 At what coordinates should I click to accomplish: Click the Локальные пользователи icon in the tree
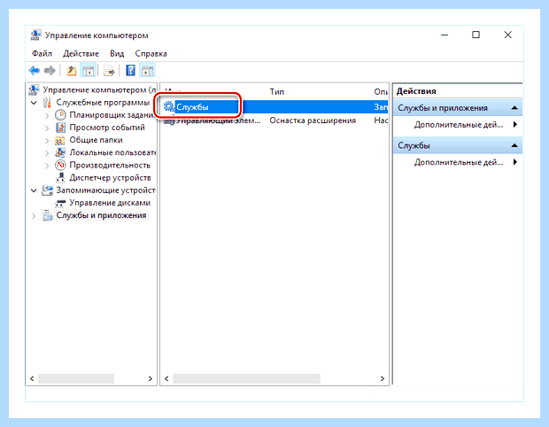tap(60, 152)
